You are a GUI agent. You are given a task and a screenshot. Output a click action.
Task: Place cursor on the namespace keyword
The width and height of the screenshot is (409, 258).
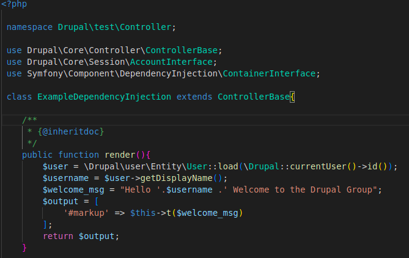[x=29, y=27]
